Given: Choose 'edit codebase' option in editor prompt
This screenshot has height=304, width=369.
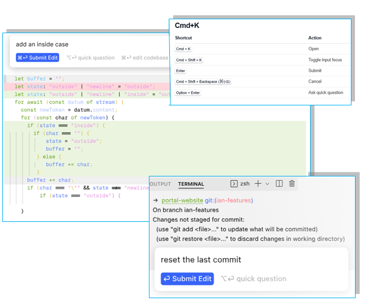Looking at the screenshot, I should click(145, 58).
